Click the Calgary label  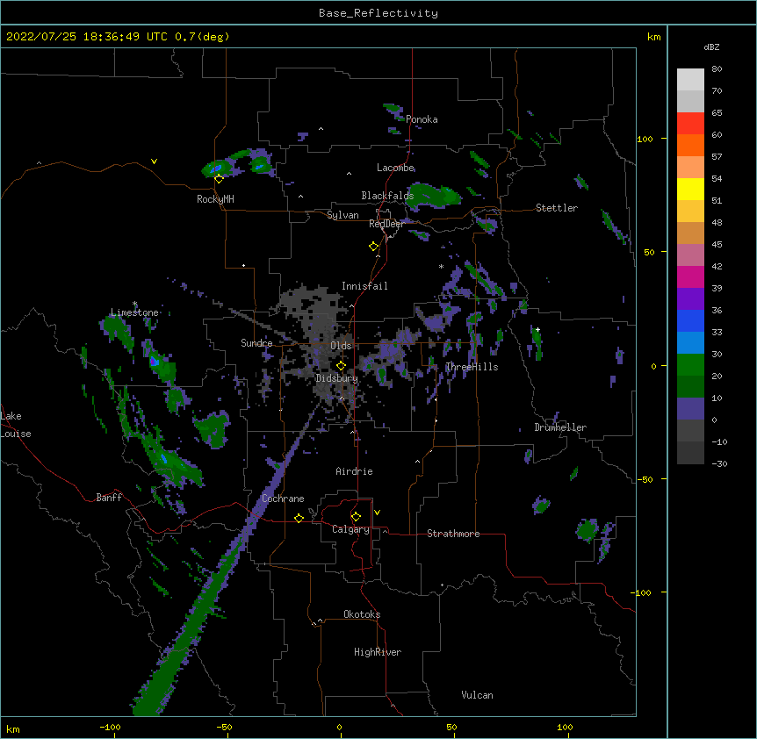pos(350,529)
